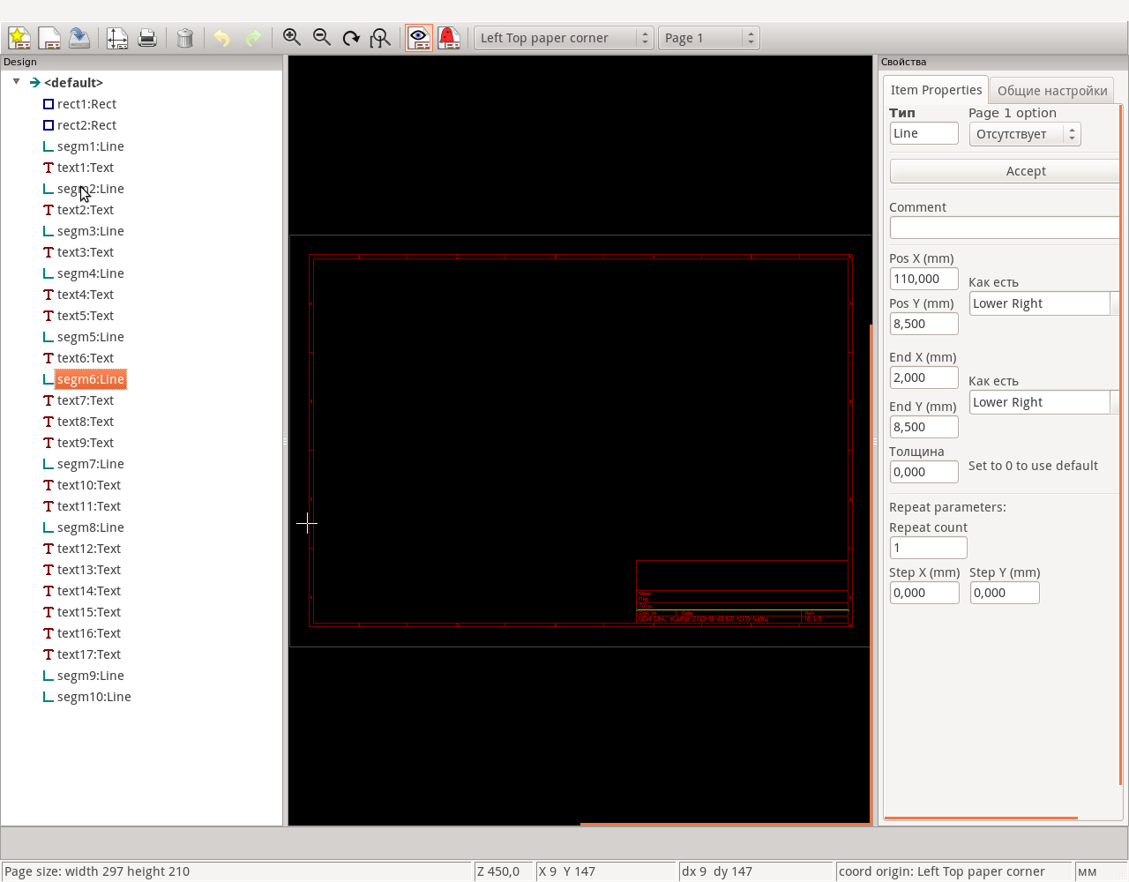
Task: Print the page layout
Action: pos(147,37)
